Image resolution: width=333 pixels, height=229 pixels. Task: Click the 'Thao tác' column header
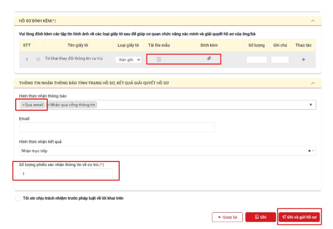[303, 45]
